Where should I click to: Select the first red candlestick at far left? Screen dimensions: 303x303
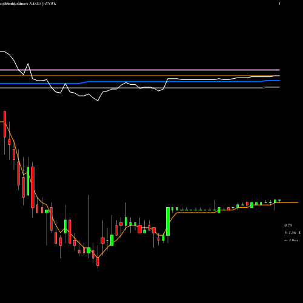tap(5, 124)
